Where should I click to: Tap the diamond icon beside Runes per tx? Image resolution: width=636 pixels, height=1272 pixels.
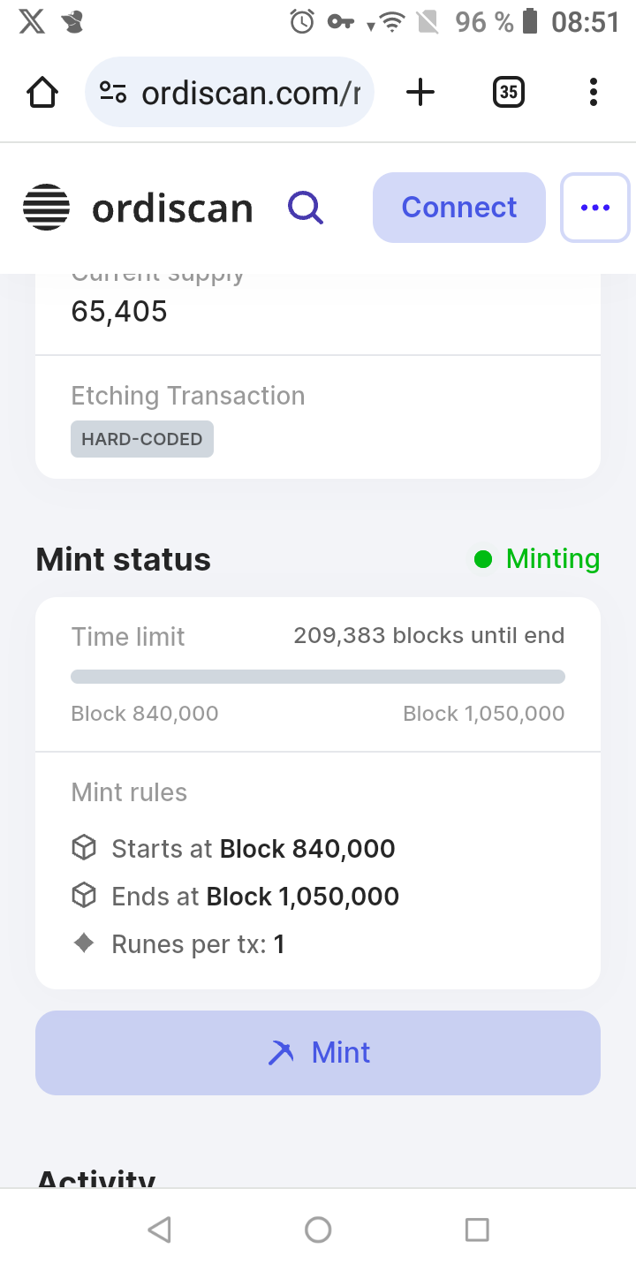pos(83,944)
